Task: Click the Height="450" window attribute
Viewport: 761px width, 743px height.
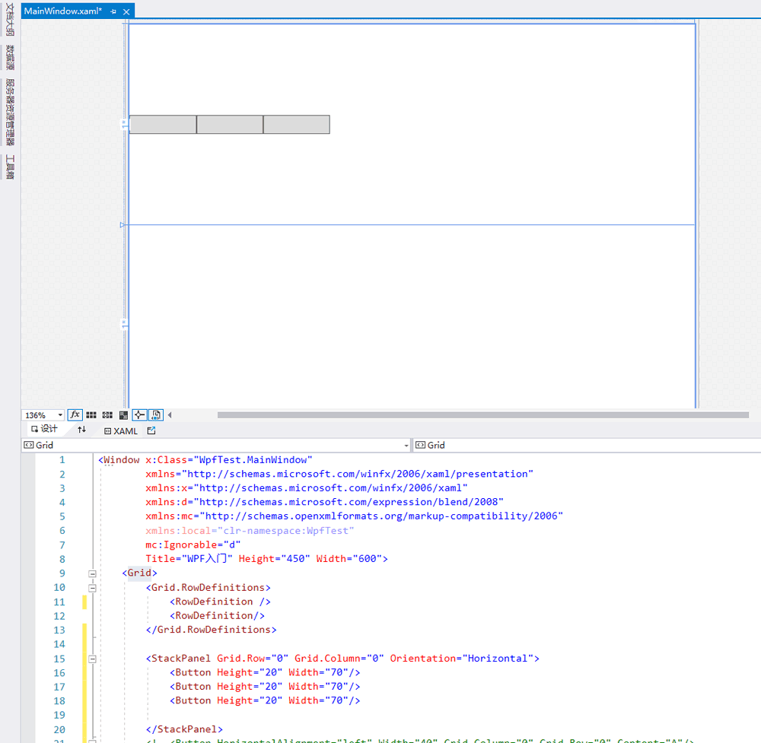Action: (x=274, y=559)
